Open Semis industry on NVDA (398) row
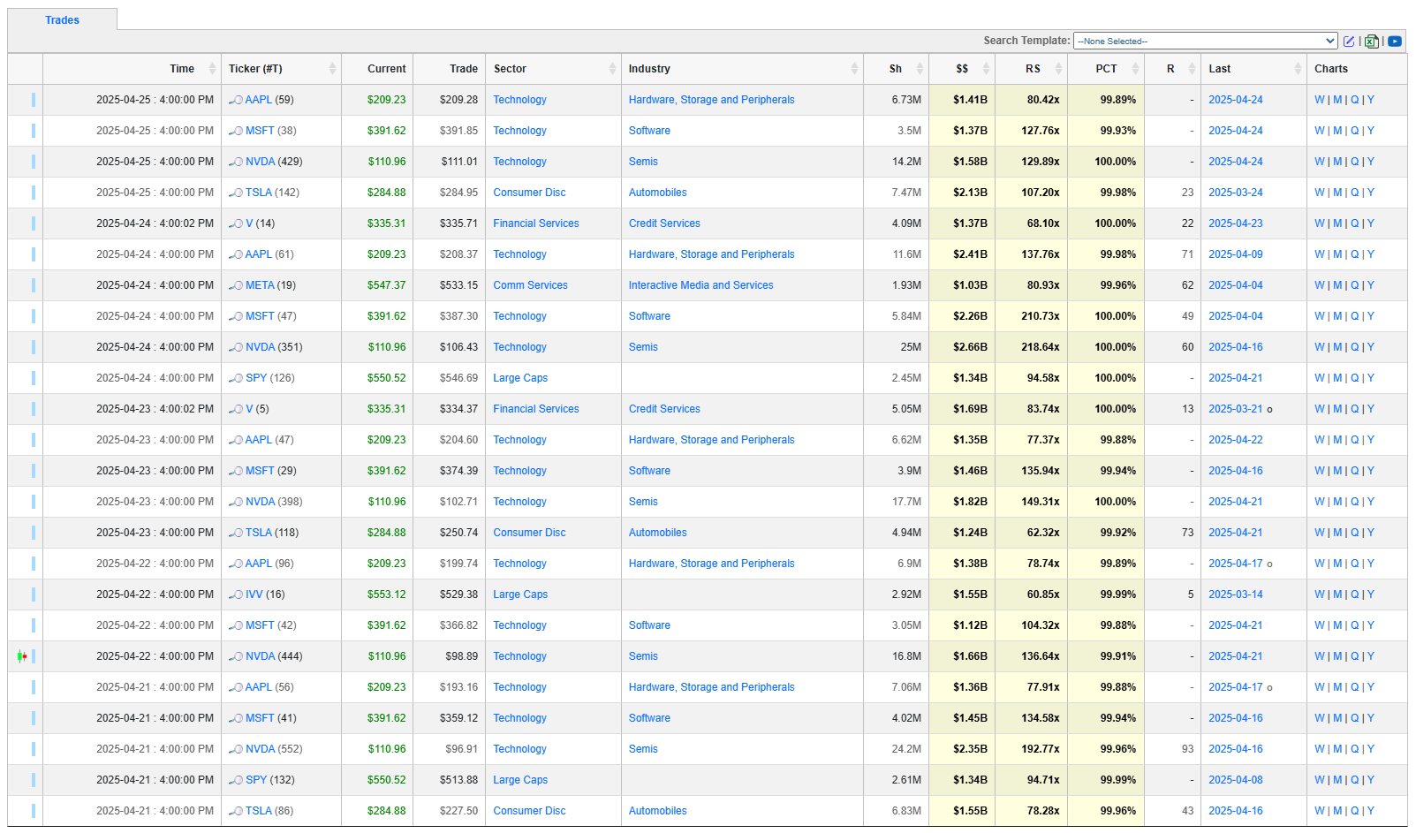The image size is (1416, 833). pyautogui.click(x=643, y=502)
